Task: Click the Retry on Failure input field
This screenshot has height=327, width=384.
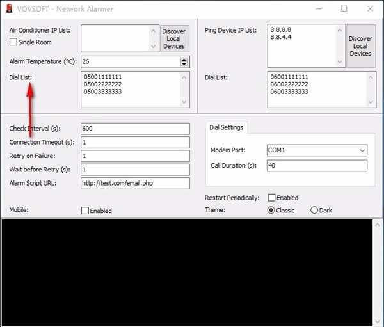Action: 135,156
